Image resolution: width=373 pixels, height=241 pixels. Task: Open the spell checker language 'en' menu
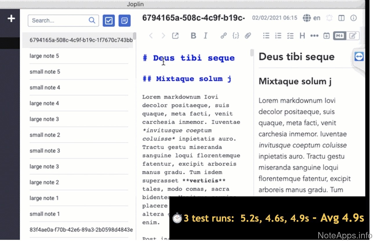click(312, 18)
